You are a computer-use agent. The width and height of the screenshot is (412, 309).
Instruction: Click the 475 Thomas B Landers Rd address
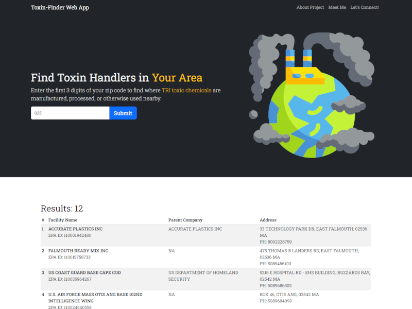309,254
